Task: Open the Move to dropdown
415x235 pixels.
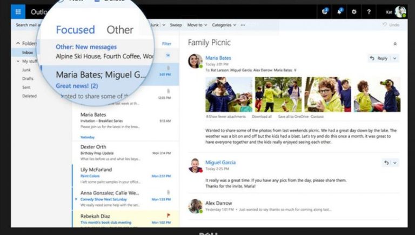Action: tap(197, 25)
